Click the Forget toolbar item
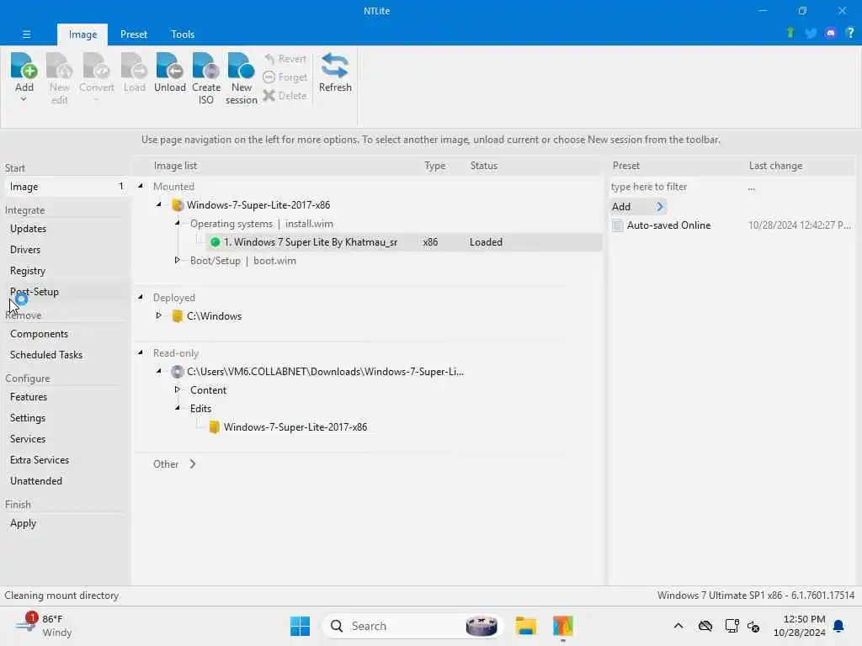The height and width of the screenshot is (646, 862). [285, 77]
